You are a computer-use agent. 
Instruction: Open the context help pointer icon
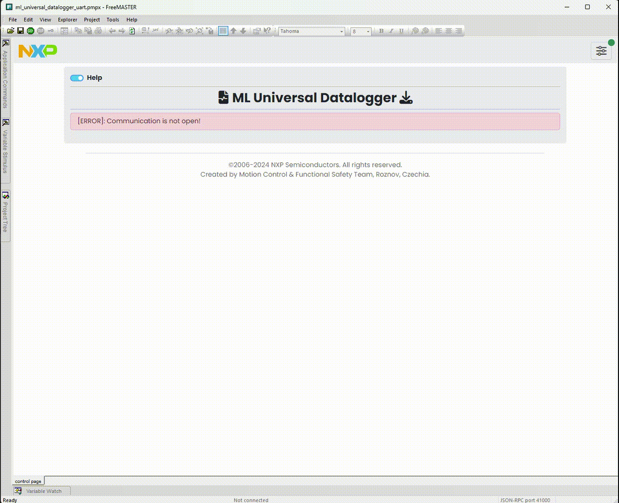[x=267, y=31]
